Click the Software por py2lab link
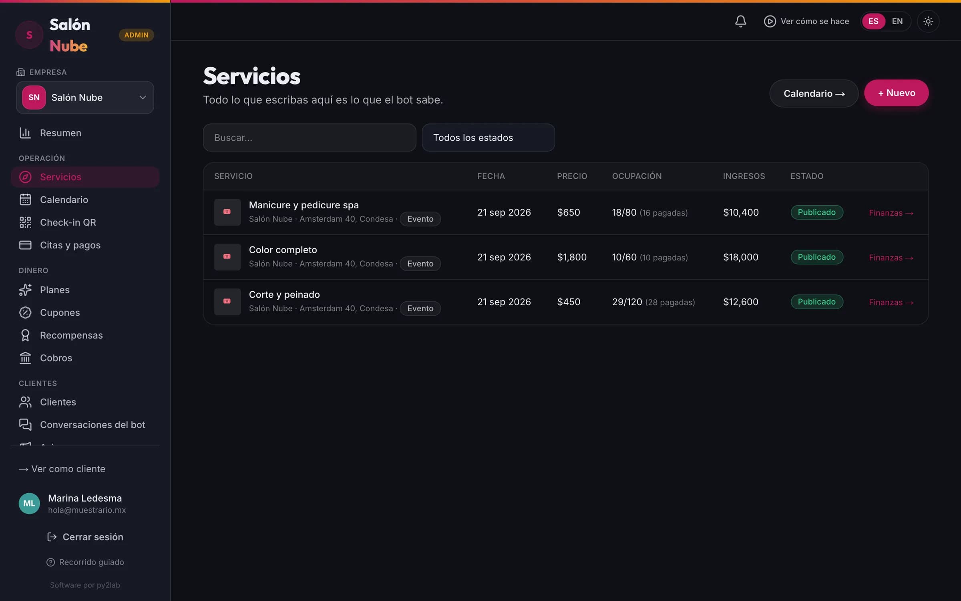The image size is (961, 601). (x=85, y=585)
